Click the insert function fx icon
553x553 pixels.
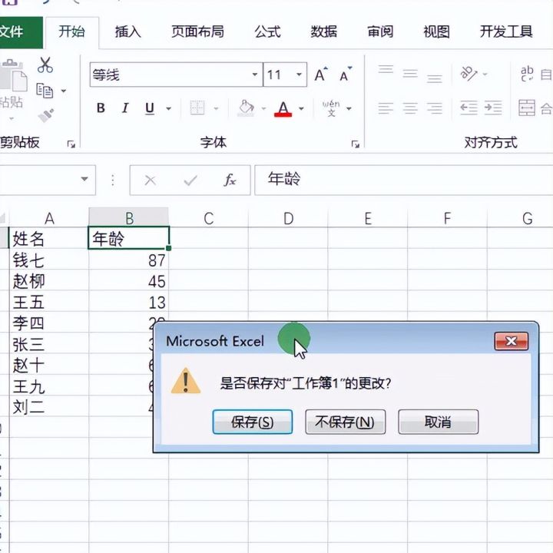coord(230,180)
